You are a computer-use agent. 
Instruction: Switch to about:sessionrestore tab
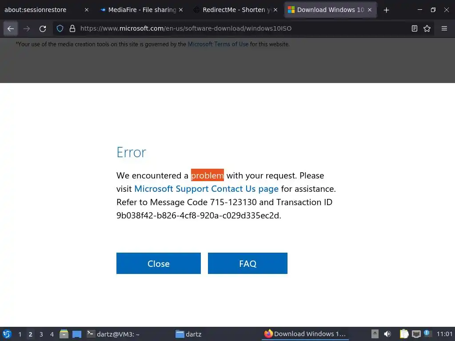pyautogui.click(x=46, y=10)
